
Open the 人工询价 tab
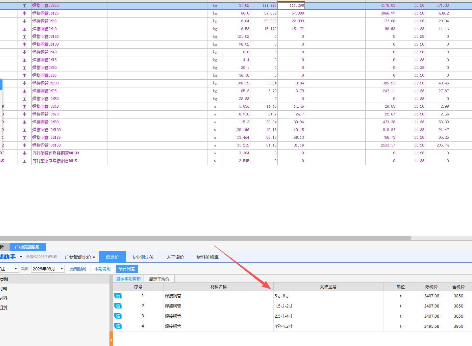[x=175, y=257]
